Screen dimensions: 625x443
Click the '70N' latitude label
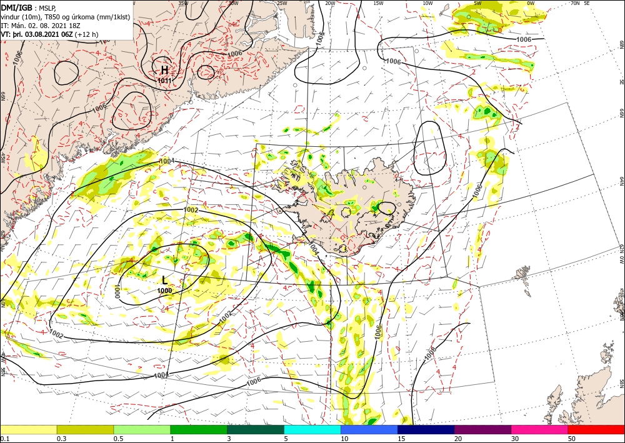tap(575, 3)
